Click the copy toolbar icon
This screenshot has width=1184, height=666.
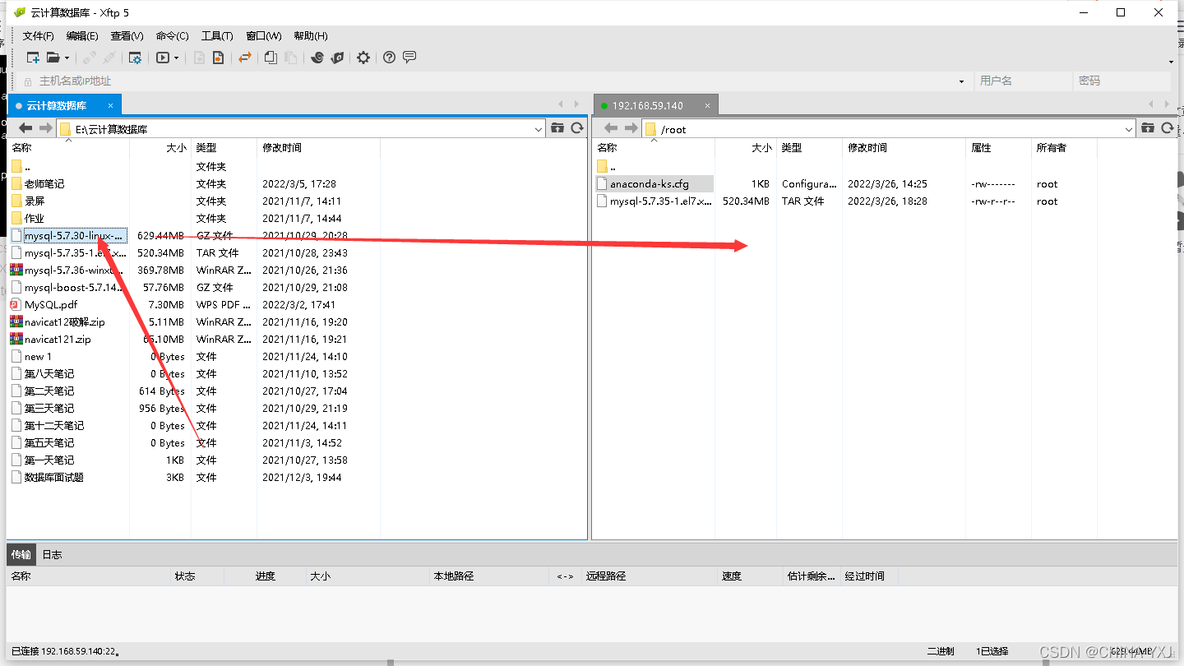[271, 58]
